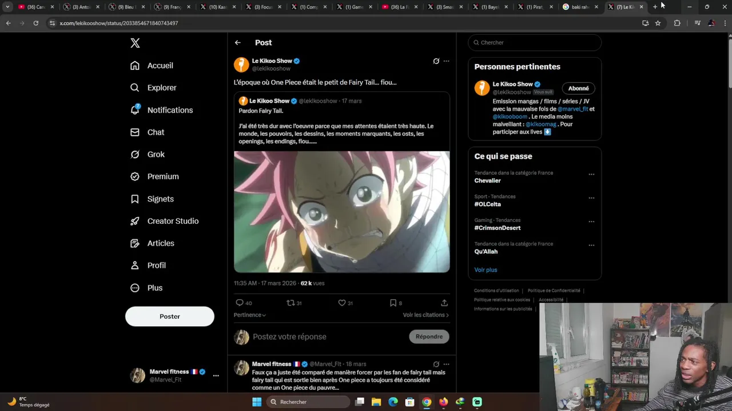Open more options for Qu'Allah trend
The width and height of the screenshot is (732, 411).
[x=591, y=245]
